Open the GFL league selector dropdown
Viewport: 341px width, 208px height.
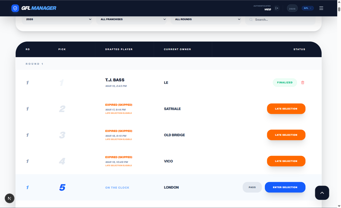click(x=307, y=8)
